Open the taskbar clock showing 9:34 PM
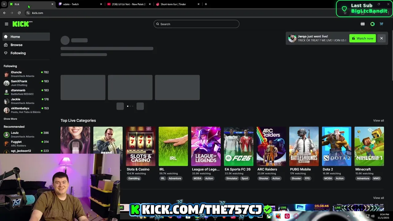Image resolution: width=393 pixels, height=221 pixels. coord(384,216)
